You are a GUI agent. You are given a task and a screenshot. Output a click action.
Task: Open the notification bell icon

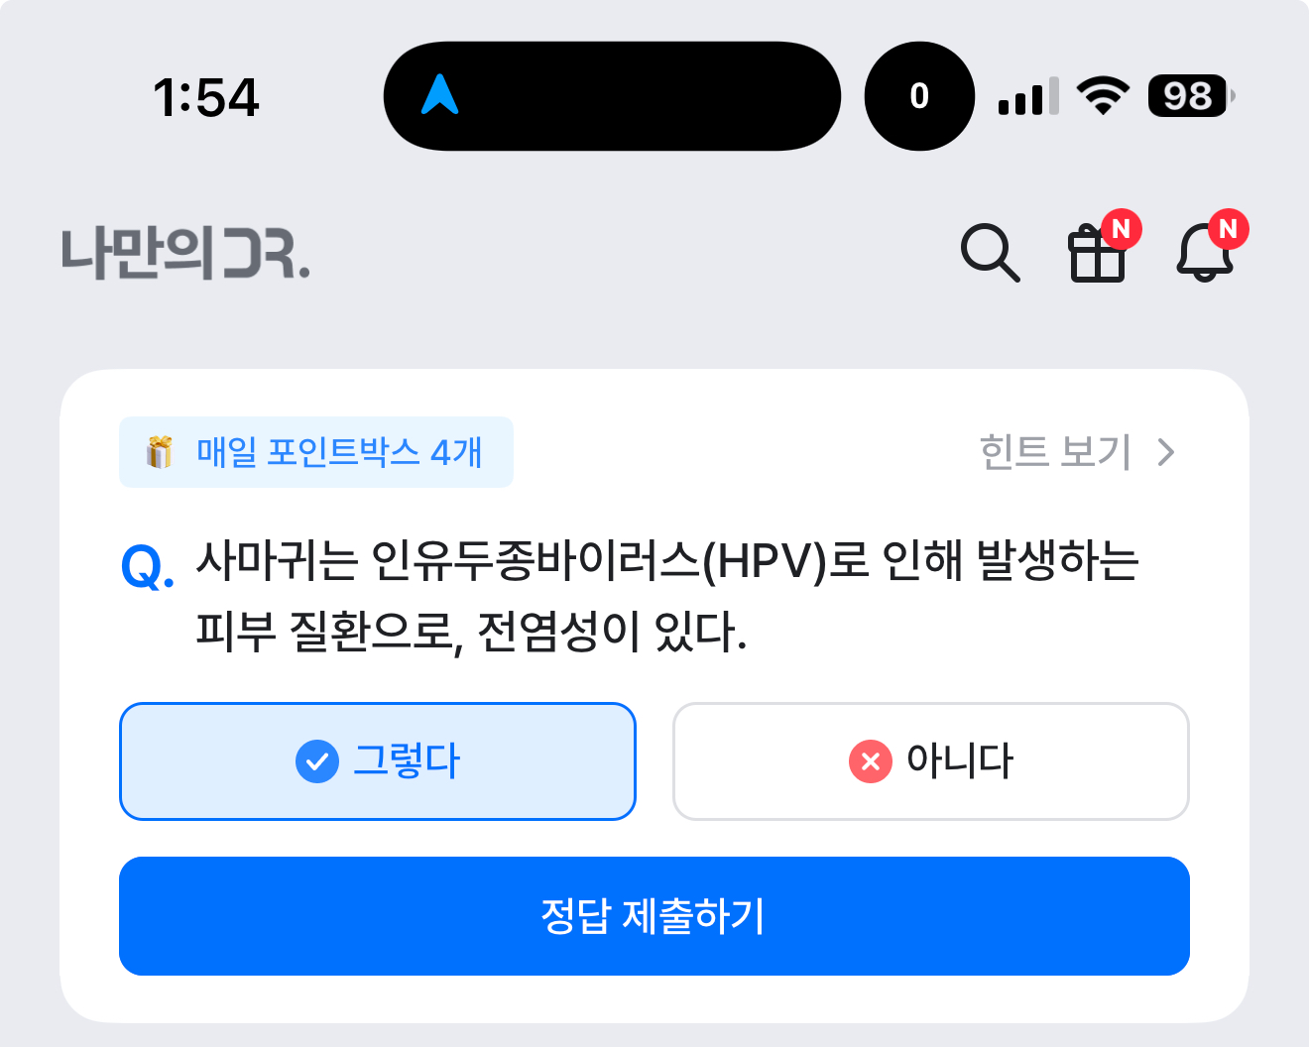click(x=1205, y=253)
